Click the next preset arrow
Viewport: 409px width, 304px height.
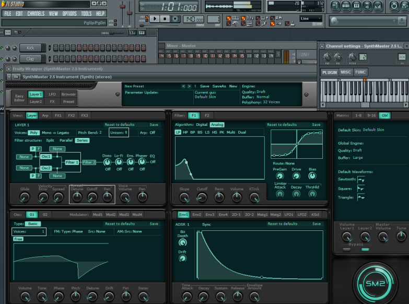(x=189, y=86)
